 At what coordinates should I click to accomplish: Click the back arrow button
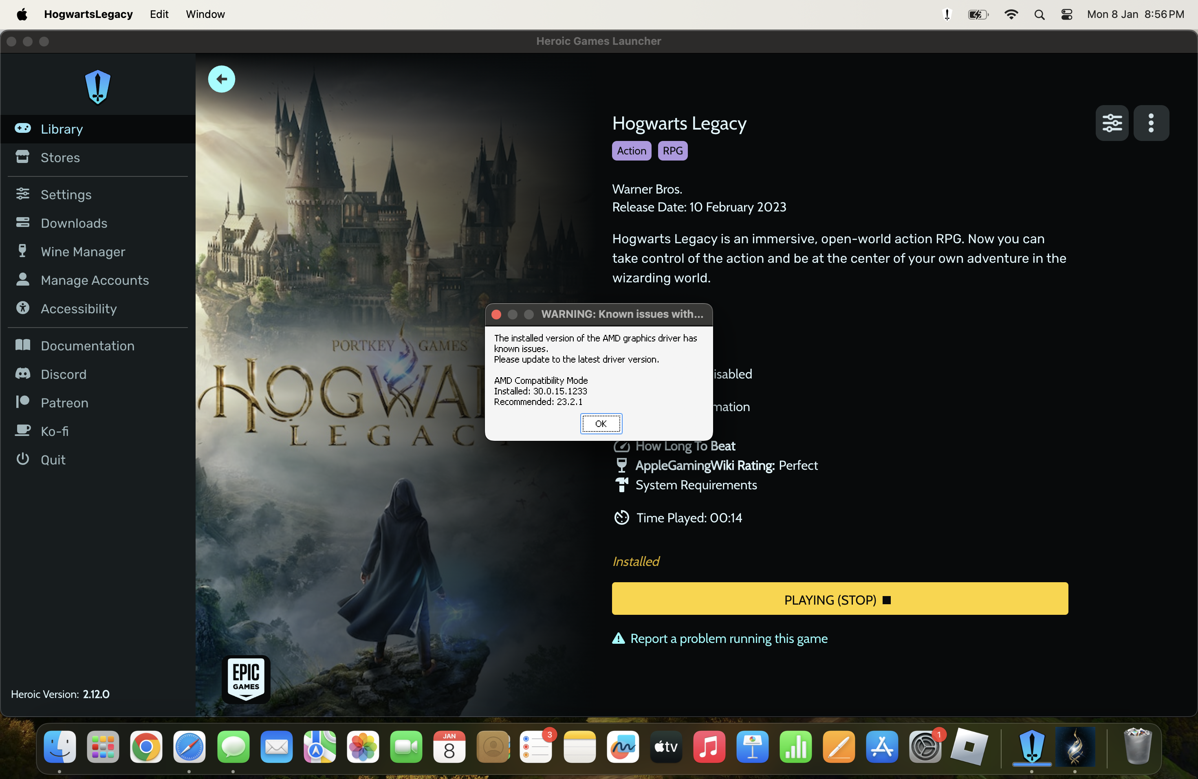[222, 79]
